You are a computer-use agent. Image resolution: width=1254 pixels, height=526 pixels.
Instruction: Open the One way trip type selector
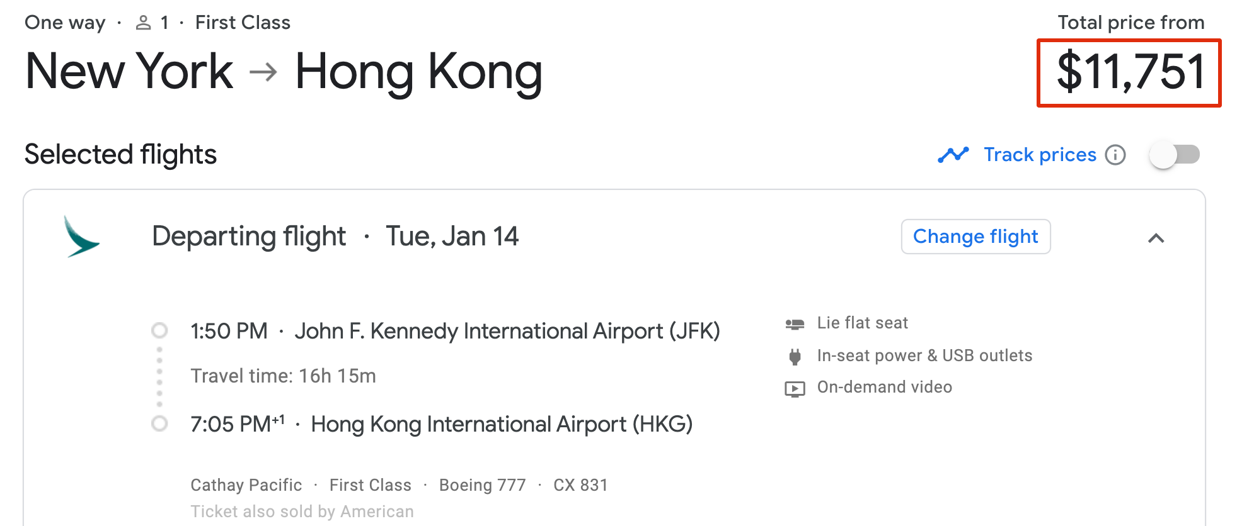coord(64,21)
